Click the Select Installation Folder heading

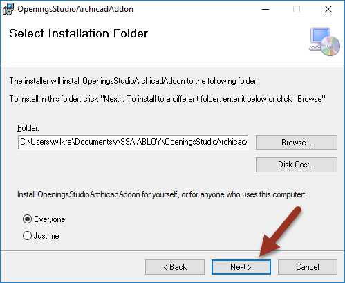click(78, 33)
